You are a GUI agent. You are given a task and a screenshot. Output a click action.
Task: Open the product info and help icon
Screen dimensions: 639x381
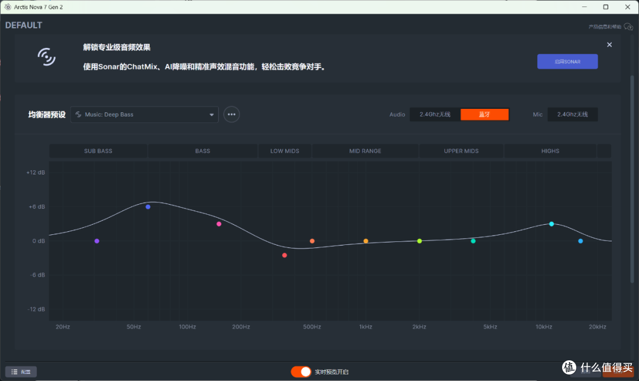(628, 27)
